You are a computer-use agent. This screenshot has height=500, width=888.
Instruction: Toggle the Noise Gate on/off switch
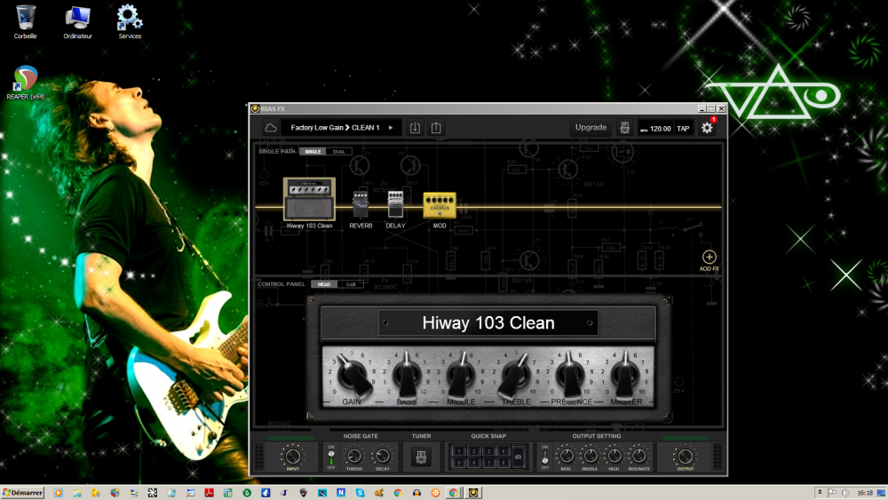tap(331, 456)
